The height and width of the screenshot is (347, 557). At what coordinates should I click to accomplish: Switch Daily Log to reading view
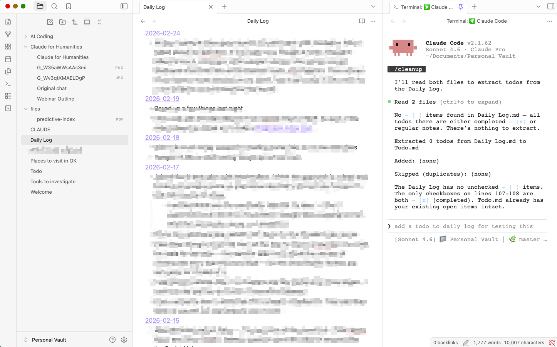(362, 21)
